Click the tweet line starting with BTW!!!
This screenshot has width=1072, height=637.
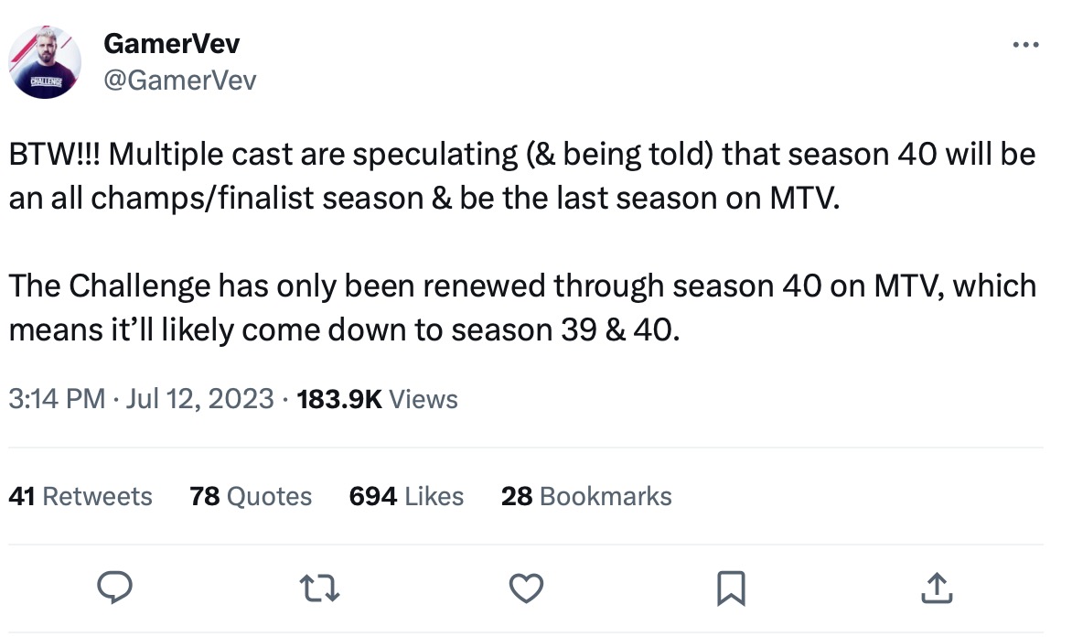click(x=521, y=154)
